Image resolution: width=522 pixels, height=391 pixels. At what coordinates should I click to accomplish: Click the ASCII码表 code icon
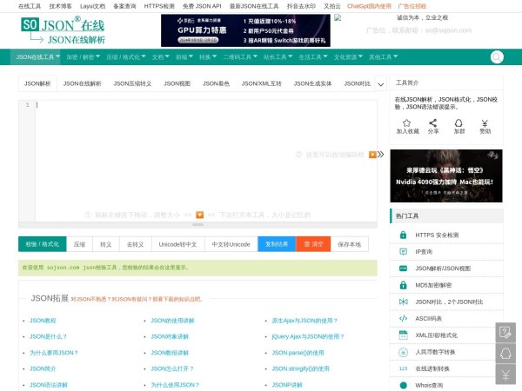click(403, 318)
